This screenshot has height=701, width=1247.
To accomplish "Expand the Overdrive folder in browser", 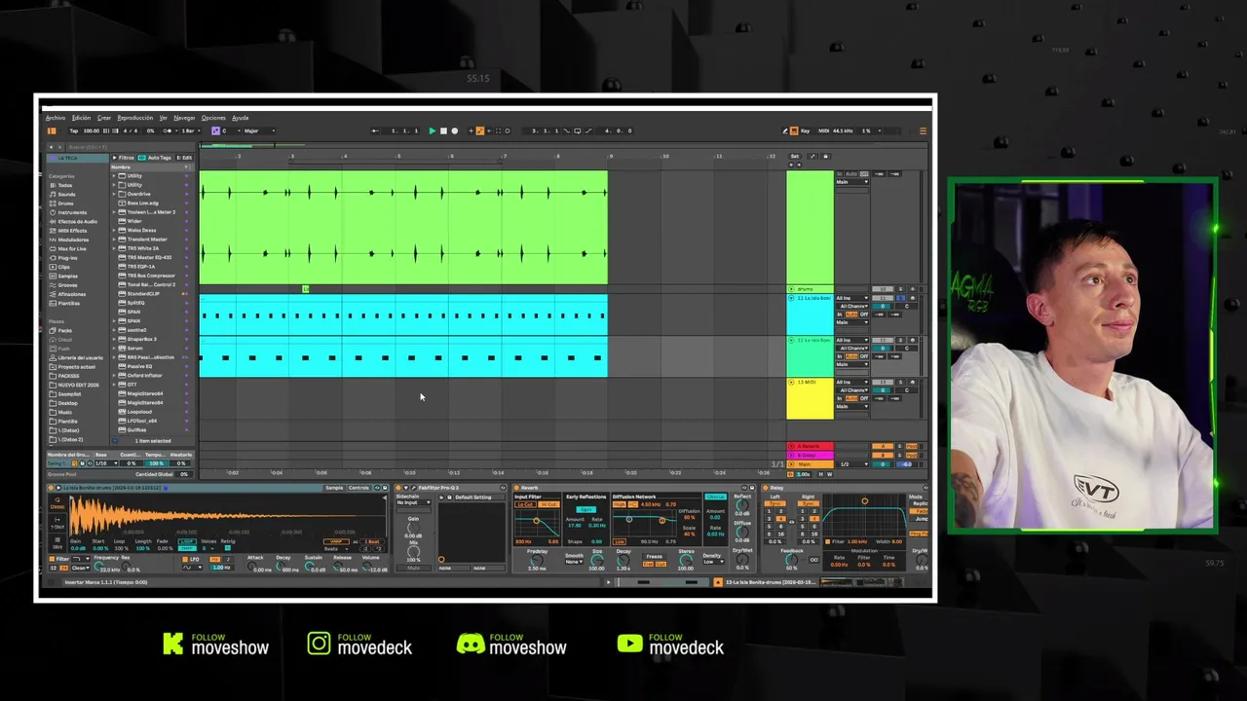I will [x=115, y=194].
